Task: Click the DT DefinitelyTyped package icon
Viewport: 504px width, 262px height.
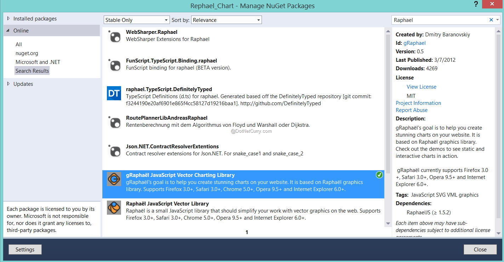Action: click(114, 93)
